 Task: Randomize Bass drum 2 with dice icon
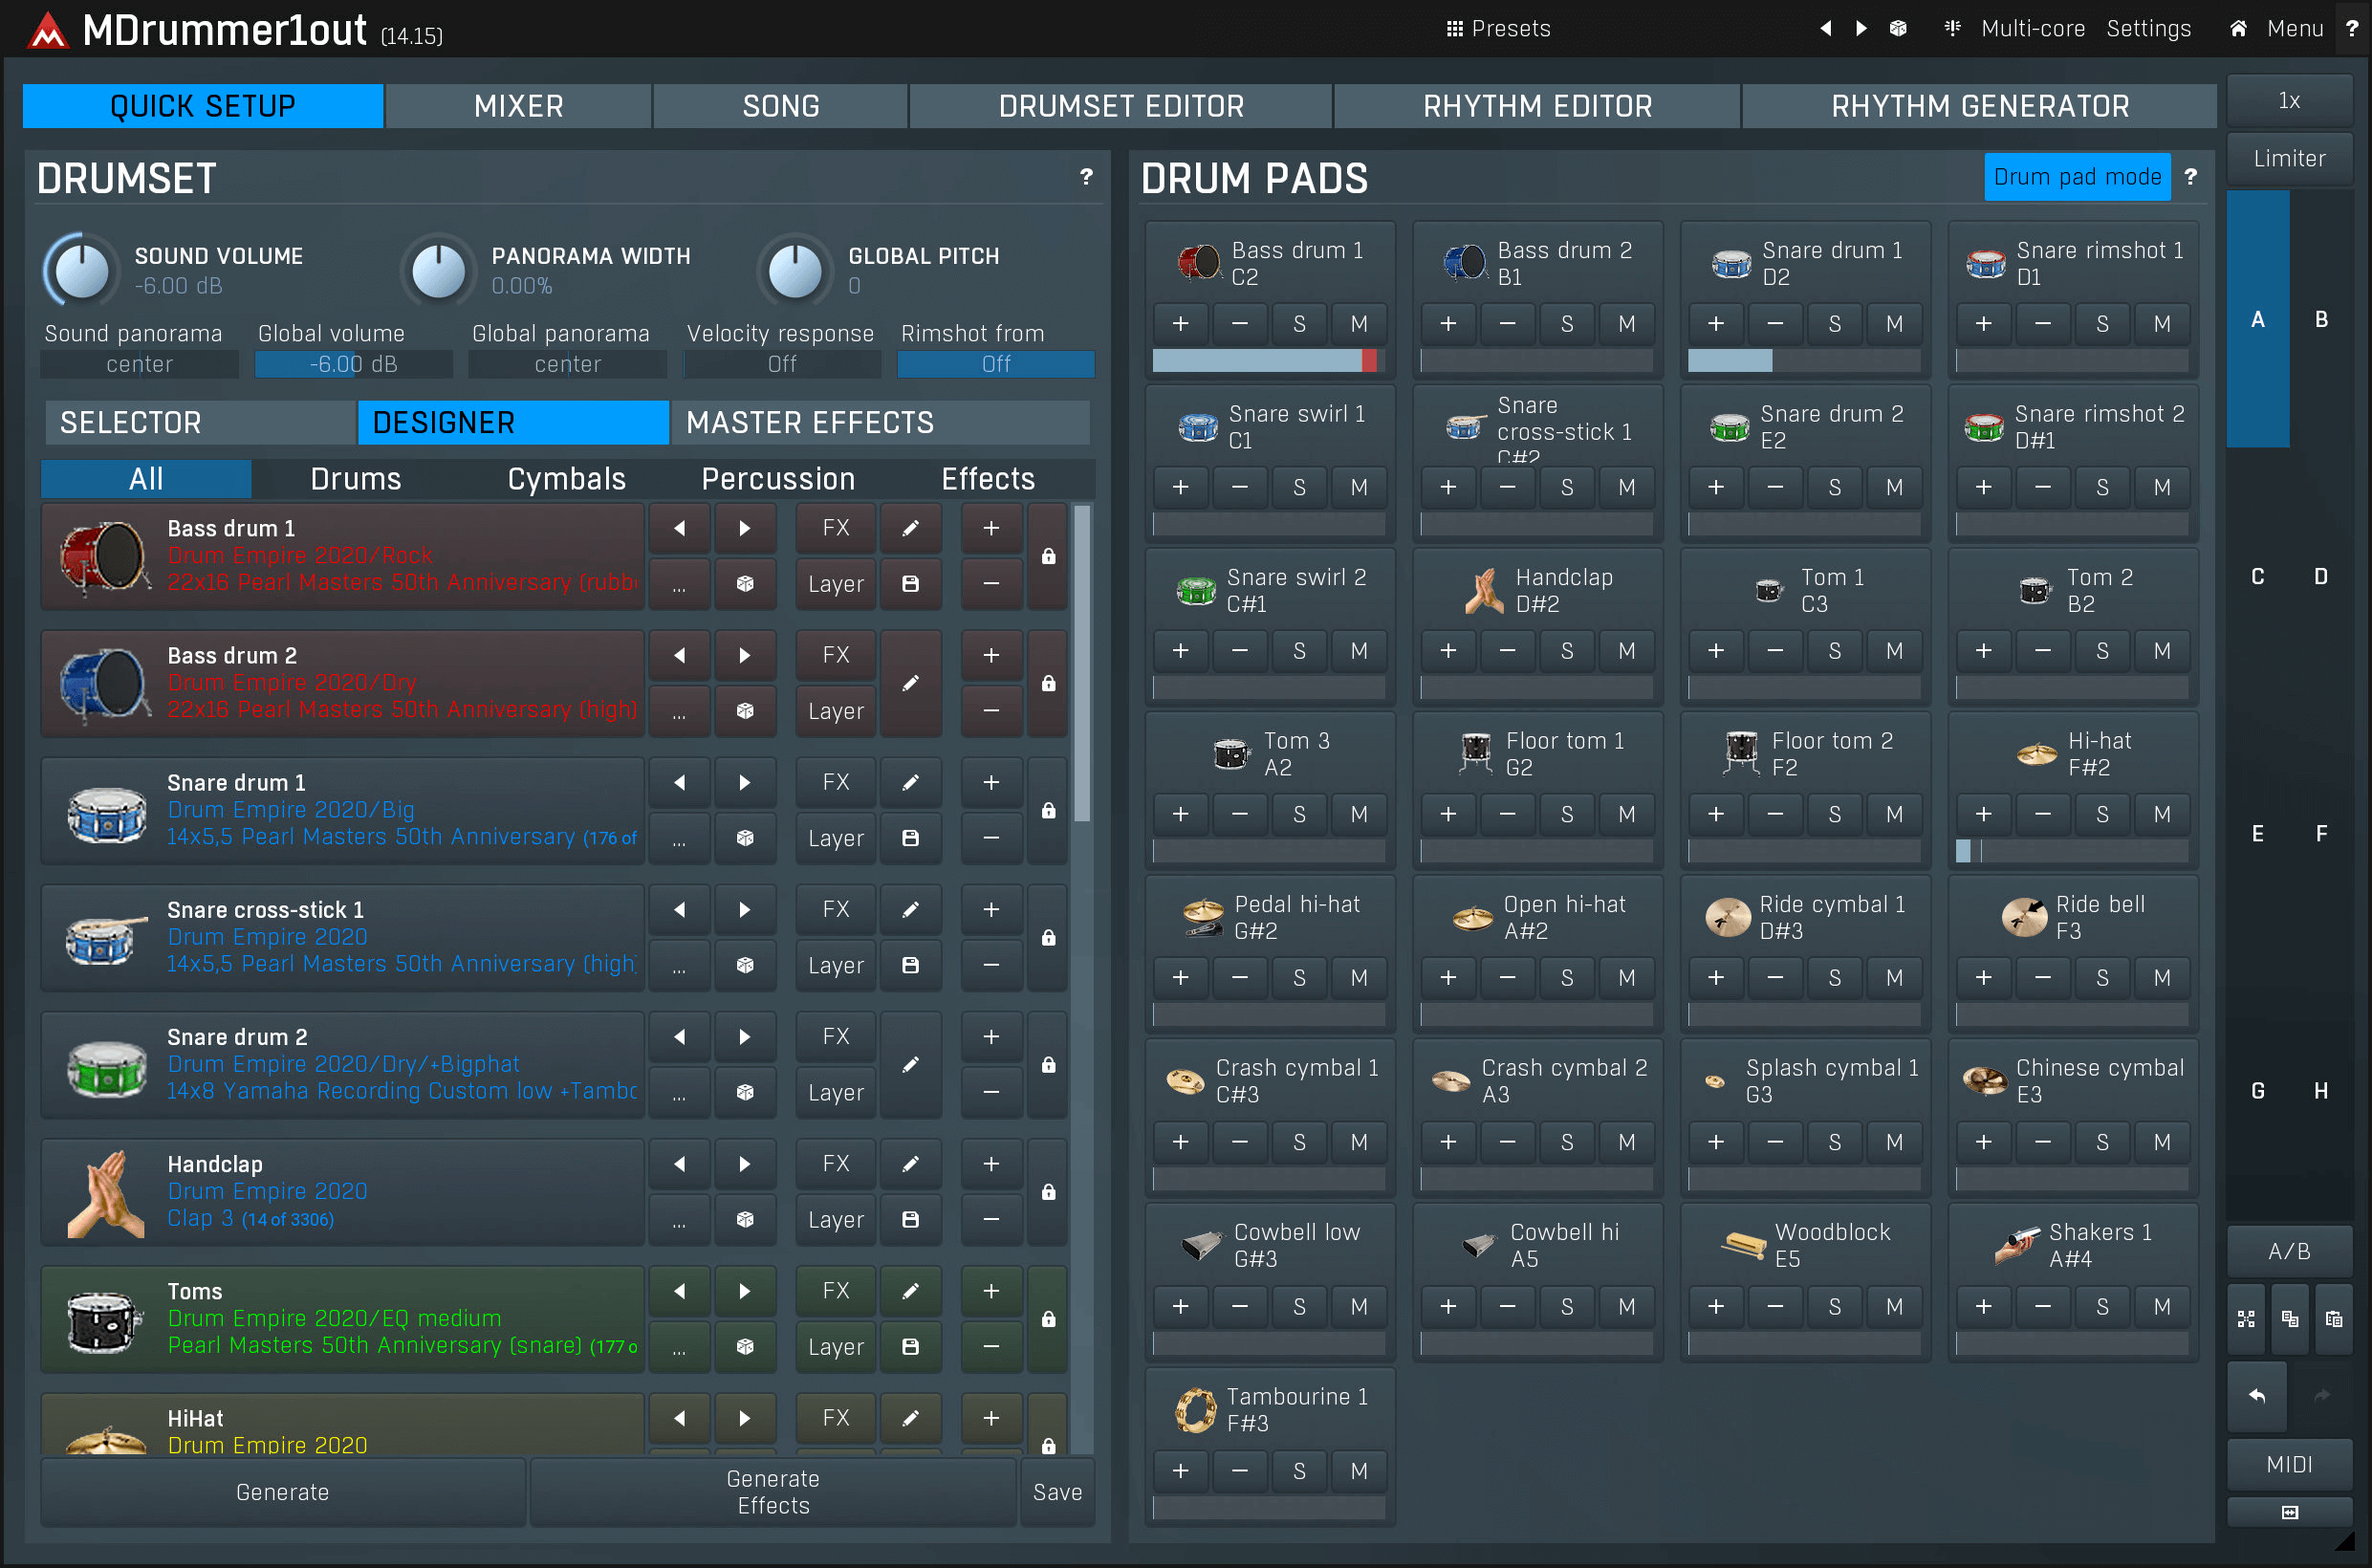click(745, 711)
